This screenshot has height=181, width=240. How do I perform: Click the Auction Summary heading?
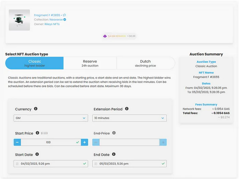pyautogui.click(x=206, y=54)
